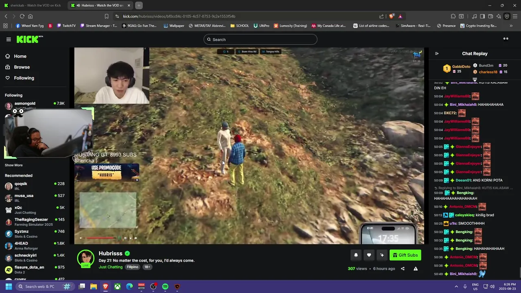Toggle follow heart button
This screenshot has height=293, width=521.
point(369,255)
